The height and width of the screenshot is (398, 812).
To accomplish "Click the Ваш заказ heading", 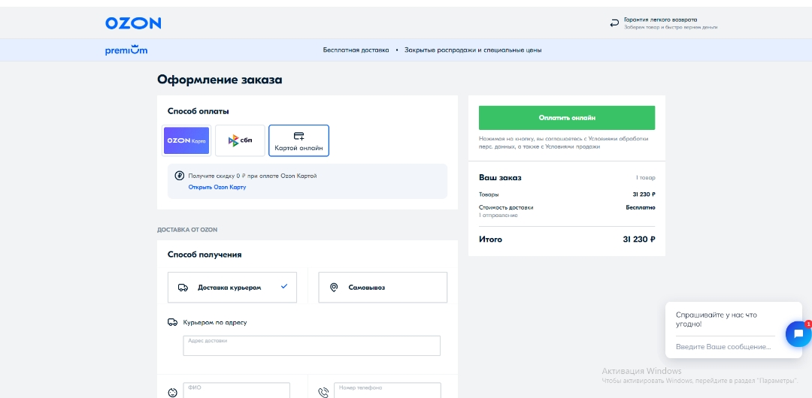I will [x=500, y=177].
